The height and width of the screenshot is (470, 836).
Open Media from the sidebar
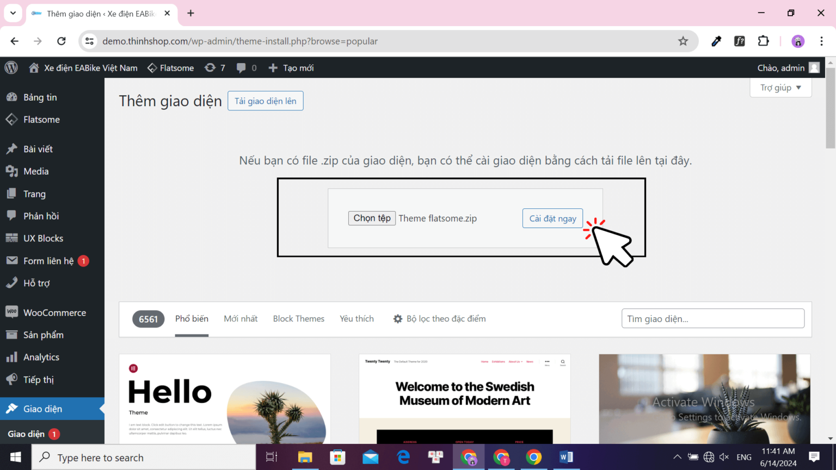pos(36,171)
